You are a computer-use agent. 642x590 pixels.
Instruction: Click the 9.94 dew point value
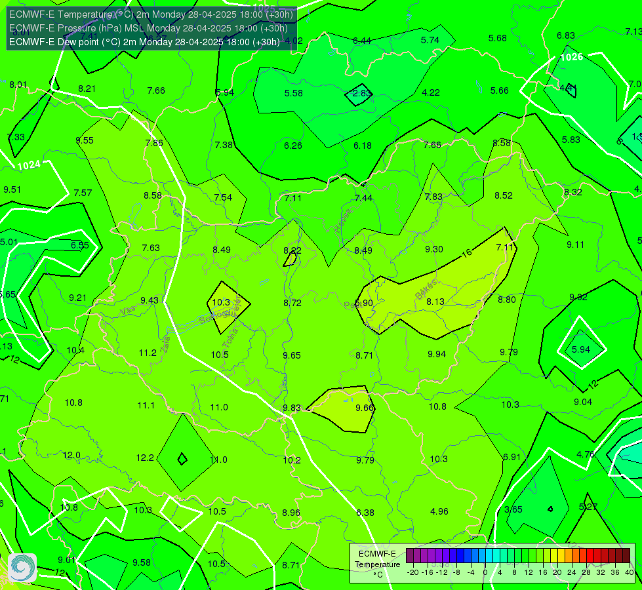click(437, 354)
